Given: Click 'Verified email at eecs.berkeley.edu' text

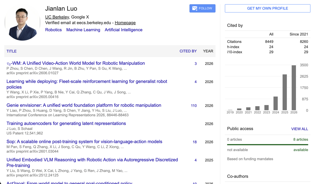Looking at the screenshot, I should click(x=78, y=23).
